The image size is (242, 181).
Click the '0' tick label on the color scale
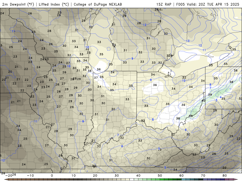tap(52, 176)
